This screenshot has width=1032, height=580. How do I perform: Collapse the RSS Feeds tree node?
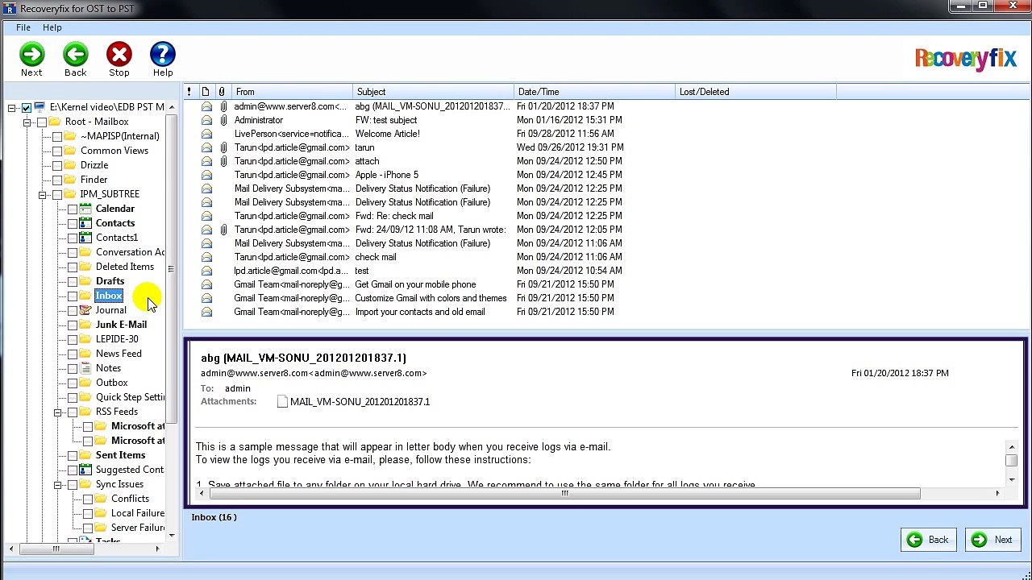[x=58, y=412]
